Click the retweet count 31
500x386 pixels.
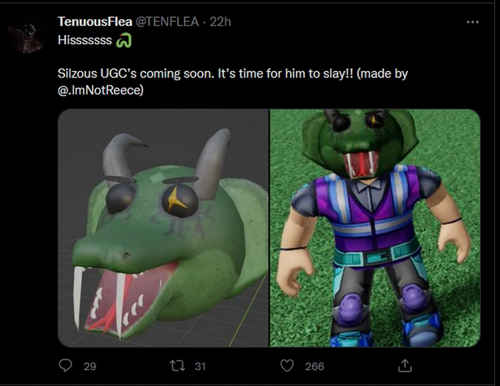[x=201, y=366]
